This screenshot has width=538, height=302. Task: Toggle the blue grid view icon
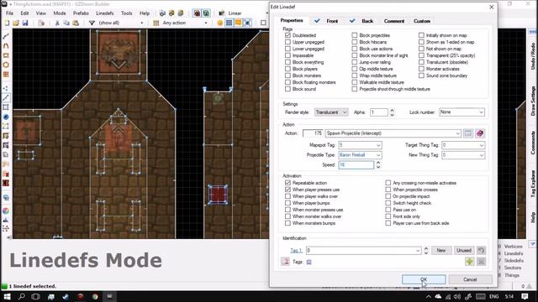click(229, 23)
